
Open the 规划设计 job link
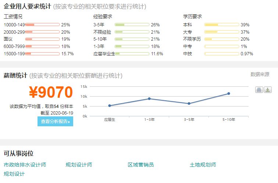(14, 174)
